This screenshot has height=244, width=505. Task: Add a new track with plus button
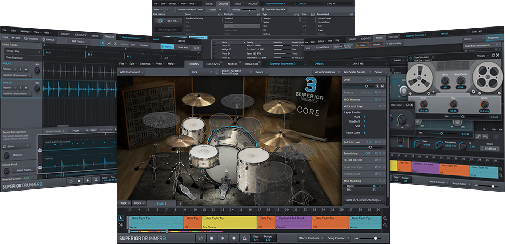tap(180, 204)
